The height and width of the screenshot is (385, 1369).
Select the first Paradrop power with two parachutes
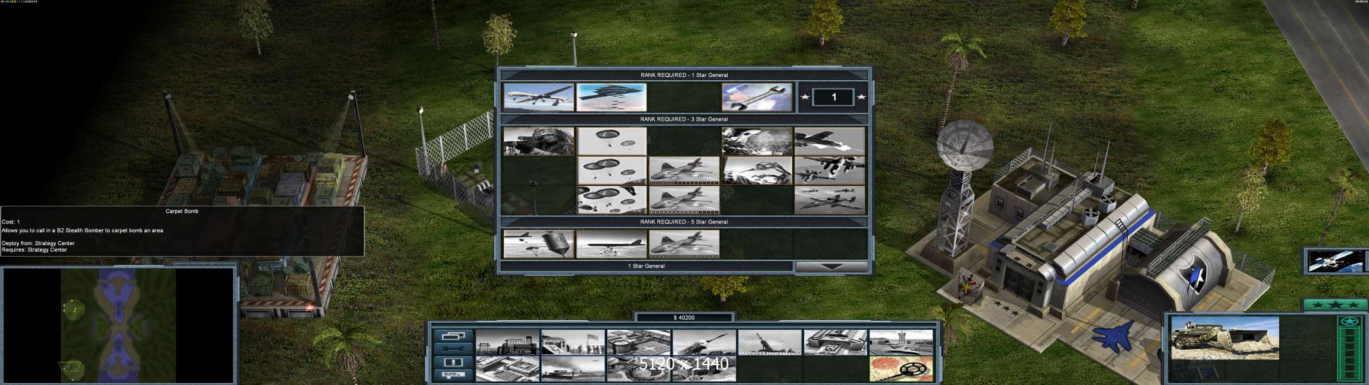[611, 141]
